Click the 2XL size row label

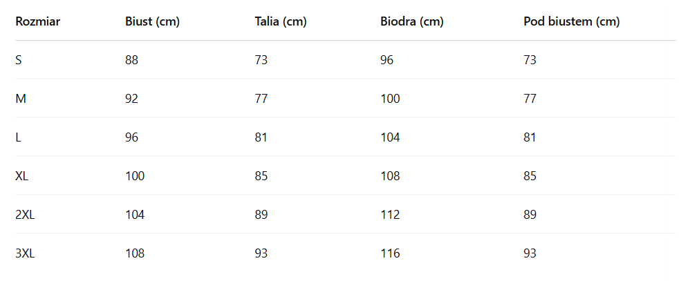[x=25, y=215]
